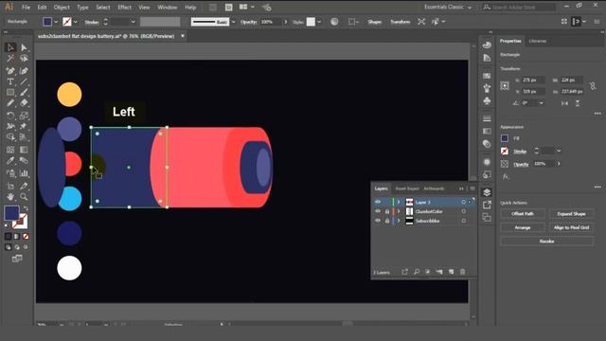Click Align to Pixel Grid button
The height and width of the screenshot is (341, 606).
(571, 227)
